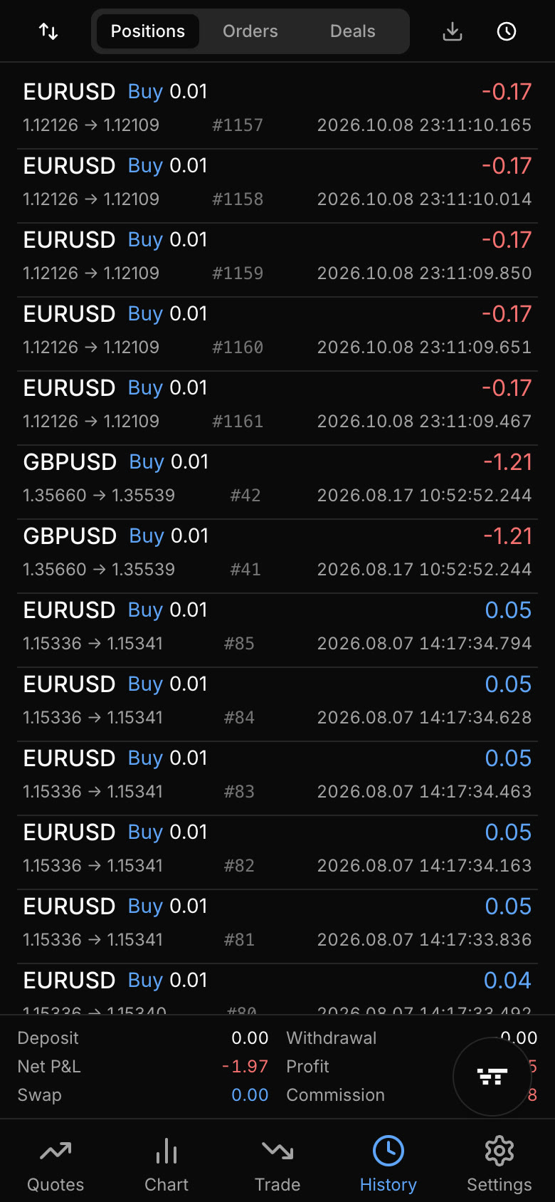Open EURUSD position #85 with 0.05 profit
The height and width of the screenshot is (1202, 555).
(277, 627)
